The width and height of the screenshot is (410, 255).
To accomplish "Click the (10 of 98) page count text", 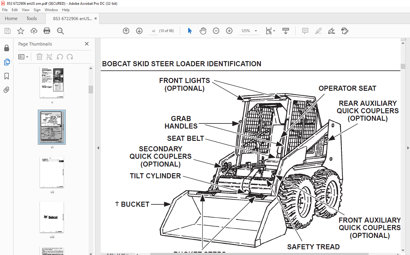I will click(x=166, y=31).
